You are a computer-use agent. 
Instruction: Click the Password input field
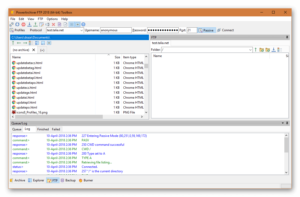click(163, 30)
